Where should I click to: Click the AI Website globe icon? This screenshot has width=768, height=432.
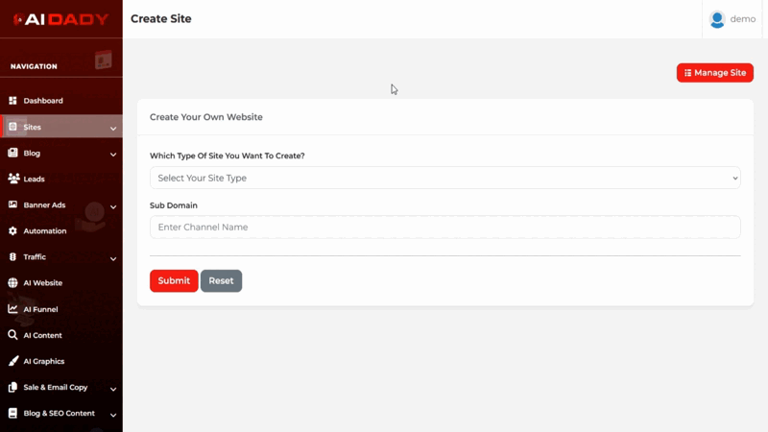pos(13,283)
